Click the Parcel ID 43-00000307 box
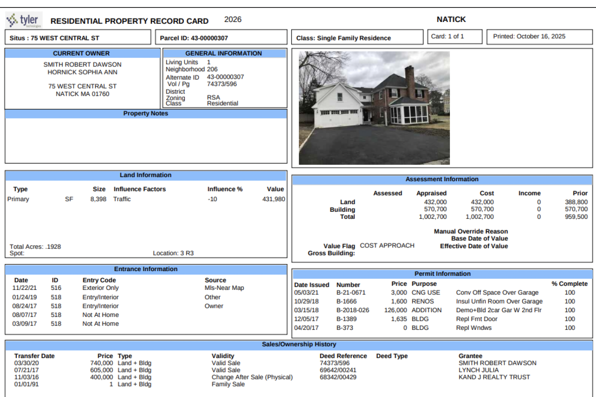Image resolution: width=596 pixels, height=397 pixels. (223, 38)
